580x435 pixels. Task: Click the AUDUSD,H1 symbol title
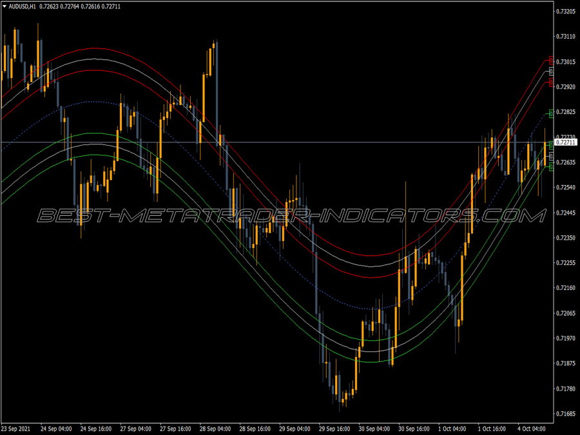(22, 6)
